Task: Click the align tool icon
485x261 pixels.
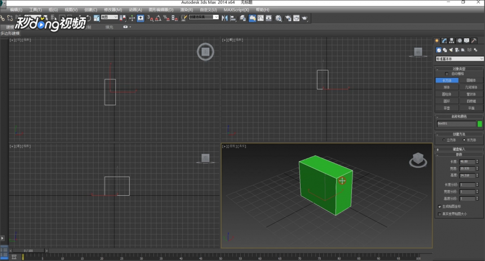Action: click(233, 18)
